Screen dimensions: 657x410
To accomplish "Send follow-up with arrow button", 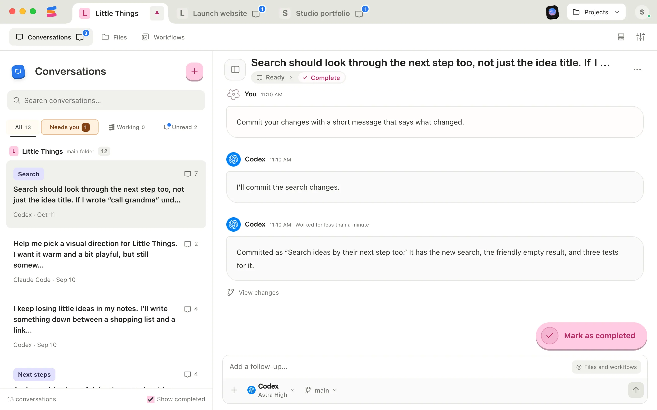I will click(636, 390).
